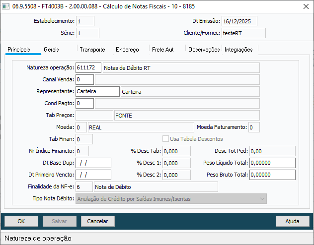
Task: Confirm with the OK button
Action: (x=21, y=221)
